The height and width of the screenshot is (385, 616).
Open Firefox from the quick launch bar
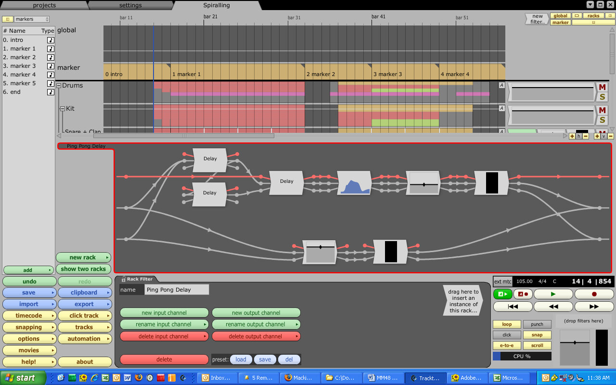coord(139,378)
